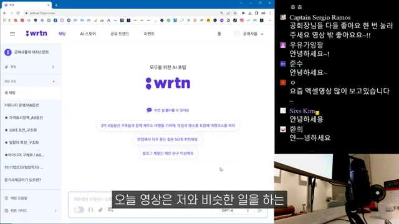This screenshot has width=399, height=224.
Task: Select the 새 채팅 entry
Action: point(31,93)
